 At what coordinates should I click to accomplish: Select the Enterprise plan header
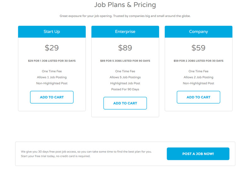click(x=125, y=32)
